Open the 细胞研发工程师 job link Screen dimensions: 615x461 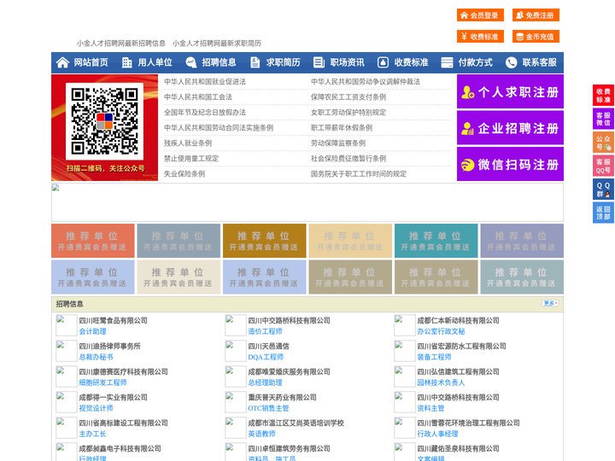102,382
